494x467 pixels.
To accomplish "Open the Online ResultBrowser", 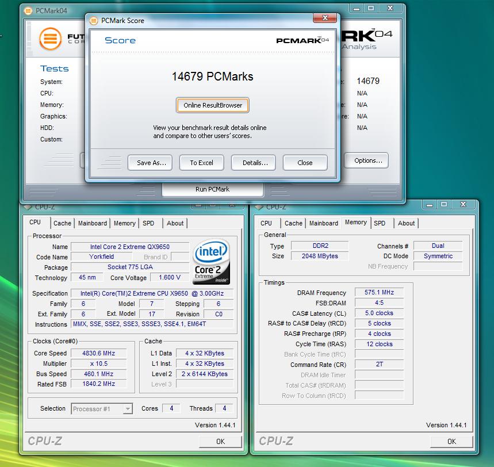I will 213,105.
